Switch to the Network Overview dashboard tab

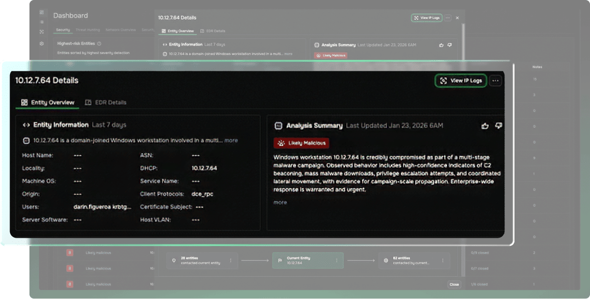(121, 30)
